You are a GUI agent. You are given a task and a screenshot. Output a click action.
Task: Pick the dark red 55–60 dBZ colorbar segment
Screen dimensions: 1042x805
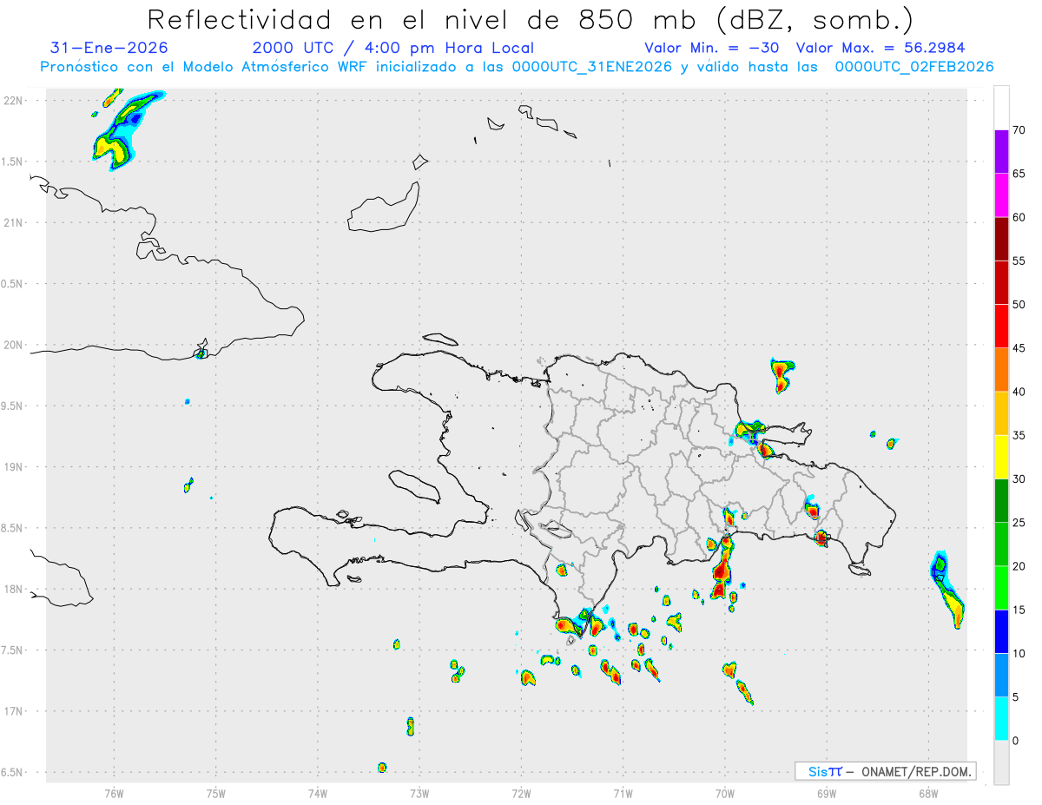coord(1001,239)
